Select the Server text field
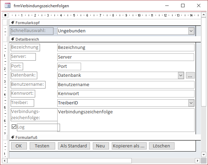The height and width of the screenshot is (165, 208). pos(126,57)
